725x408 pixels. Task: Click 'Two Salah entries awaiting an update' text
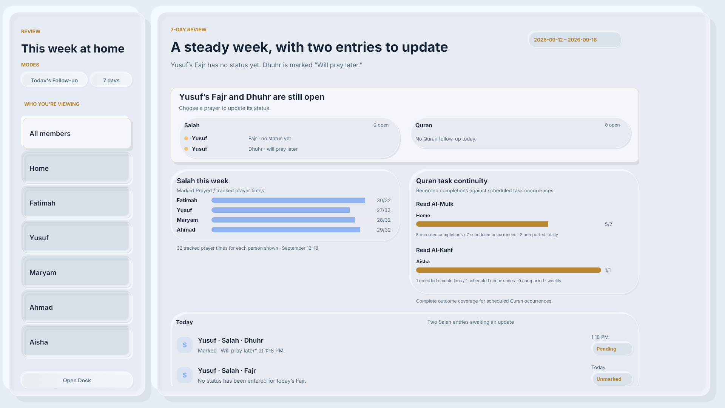click(470, 322)
